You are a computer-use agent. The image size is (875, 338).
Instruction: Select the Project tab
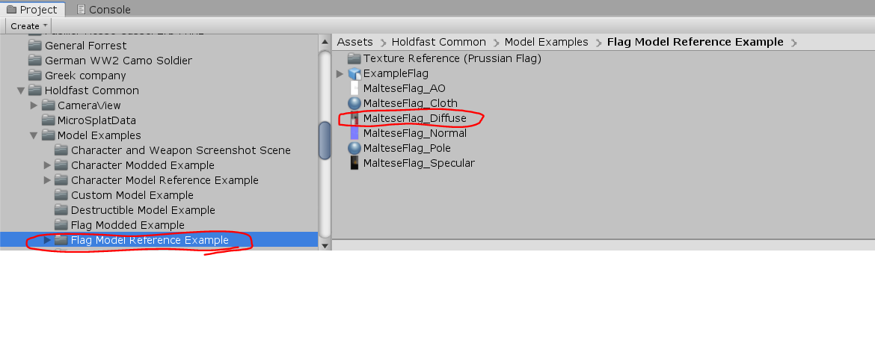(32, 10)
